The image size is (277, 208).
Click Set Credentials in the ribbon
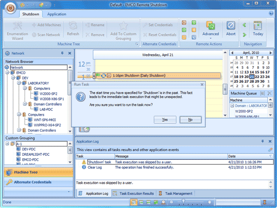tap(158, 25)
